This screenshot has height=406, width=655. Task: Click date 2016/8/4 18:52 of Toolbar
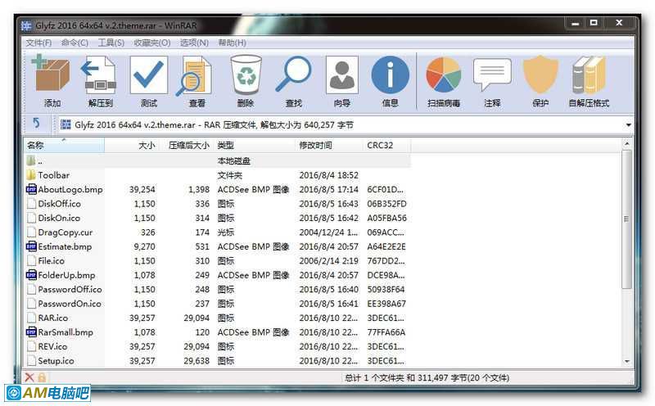[329, 175]
